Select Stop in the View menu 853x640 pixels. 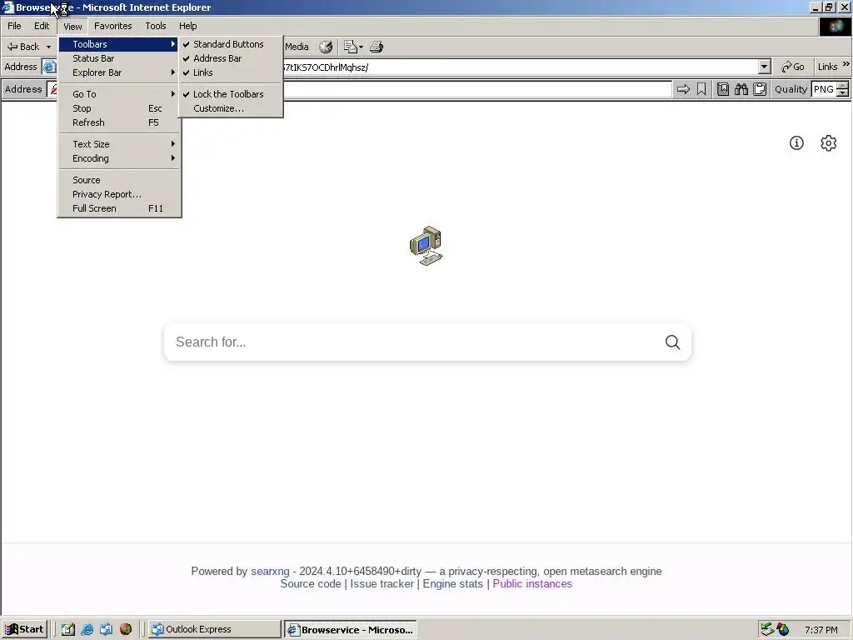(119, 108)
